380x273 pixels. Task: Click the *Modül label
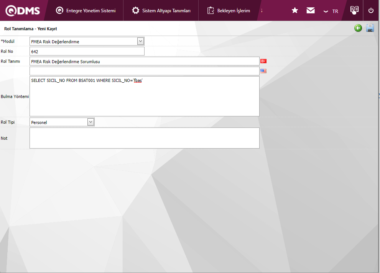[x=8, y=41]
